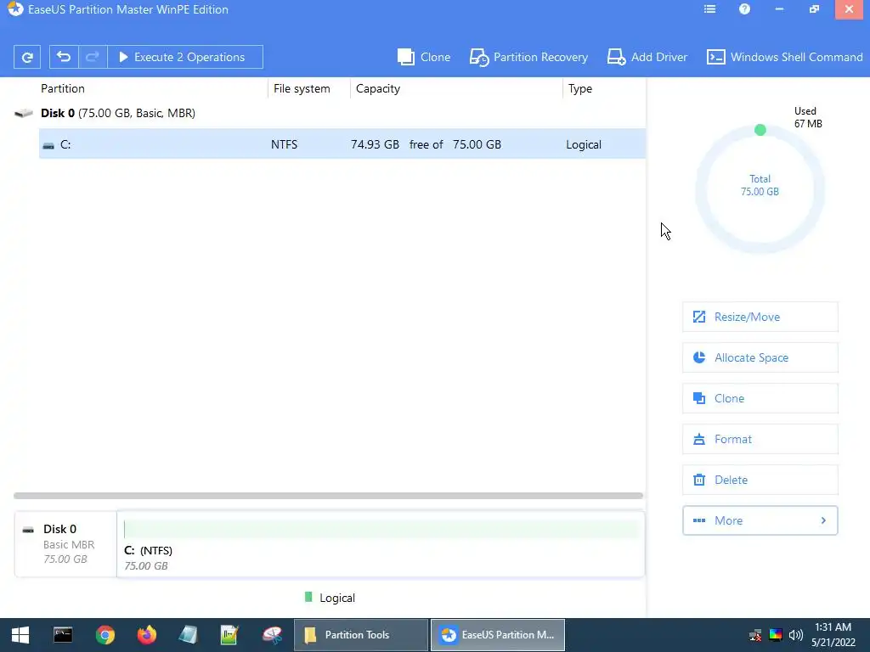Open the notepad-like taskbar icon

coord(188,635)
